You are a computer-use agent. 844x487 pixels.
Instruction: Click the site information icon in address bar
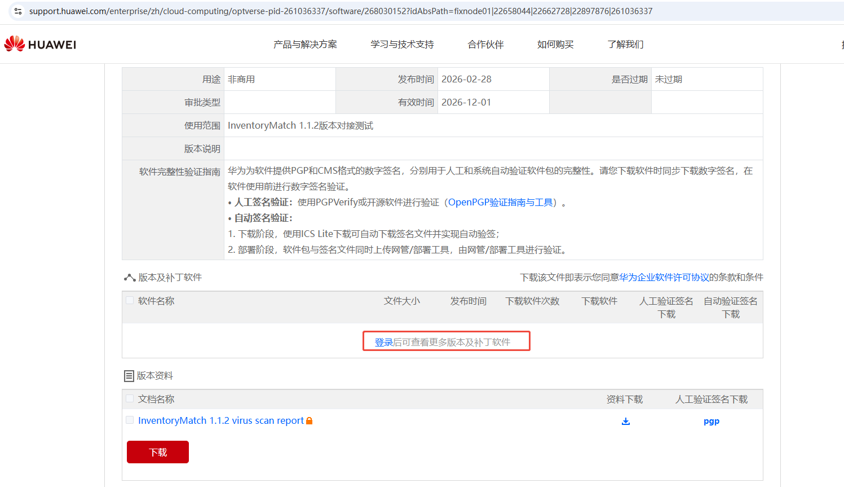pyautogui.click(x=18, y=11)
